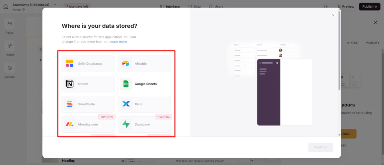Expand the SearchSync app name dropdown
This screenshot has width=384, height=165.
(55, 4)
